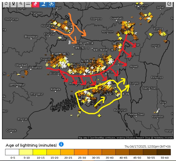Viewport: 176px width, 161px height.
Task: Click the Aizawl city label on map
Action: [134, 66]
